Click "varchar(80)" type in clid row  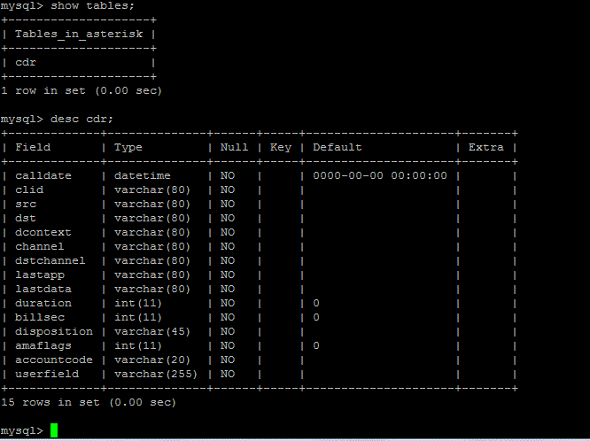[x=152, y=190]
